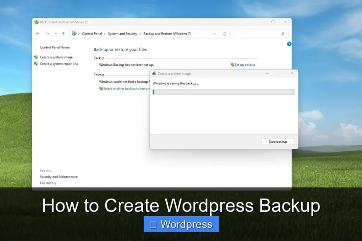This screenshot has width=362, height=241.
Task: Open help via the blue question mark icon
Action: (289, 44)
